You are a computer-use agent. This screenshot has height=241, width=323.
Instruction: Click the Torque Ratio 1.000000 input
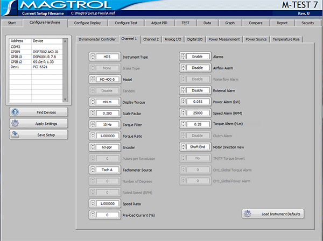tap(107, 136)
